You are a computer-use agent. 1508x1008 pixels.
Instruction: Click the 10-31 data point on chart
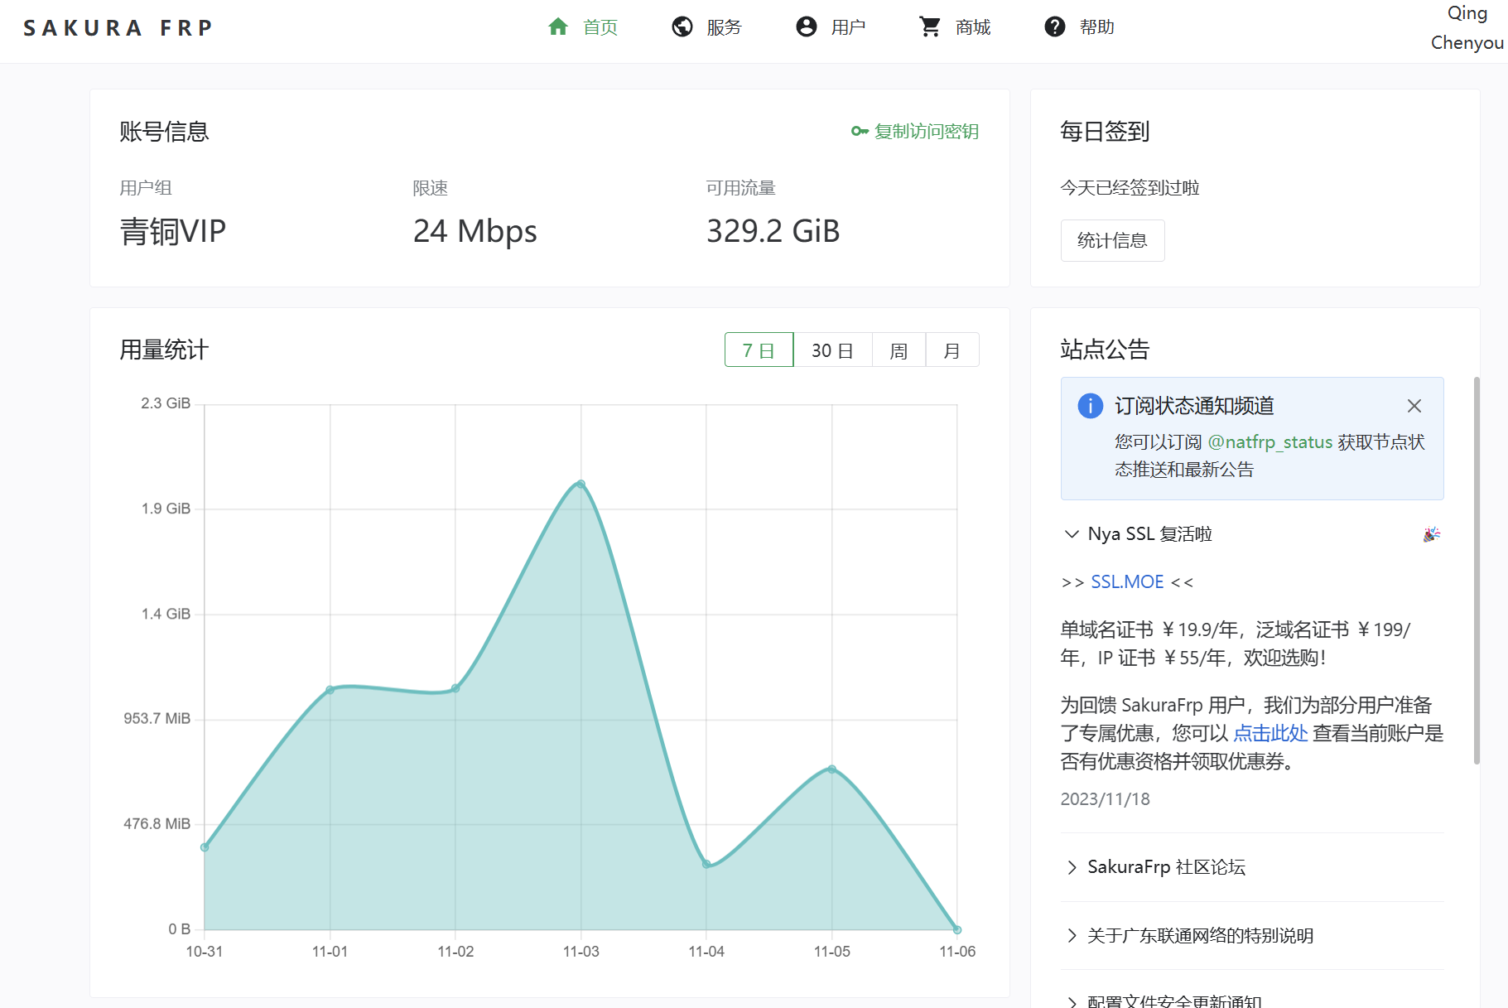coord(205,847)
